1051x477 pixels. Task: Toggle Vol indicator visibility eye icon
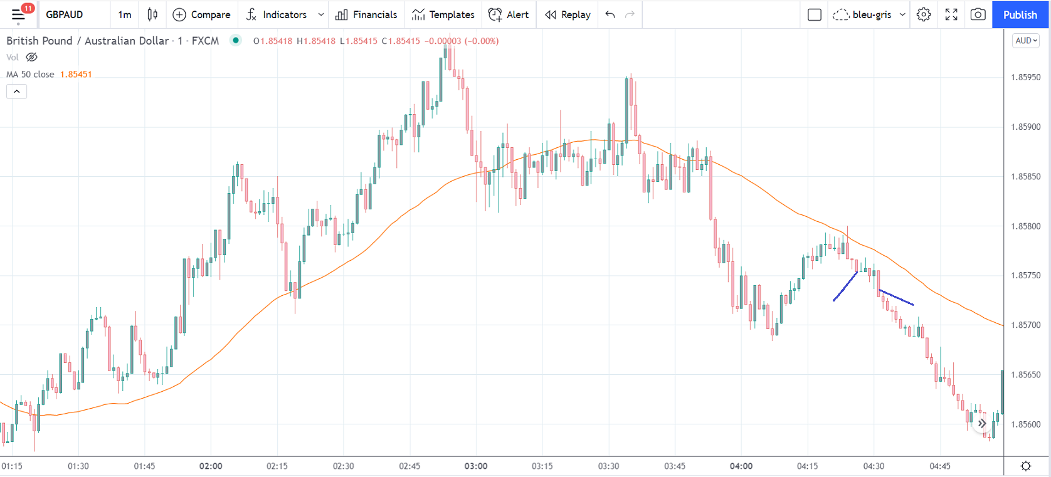coord(31,57)
